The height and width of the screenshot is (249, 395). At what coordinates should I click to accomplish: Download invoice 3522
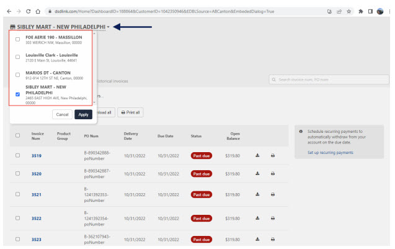257,218
